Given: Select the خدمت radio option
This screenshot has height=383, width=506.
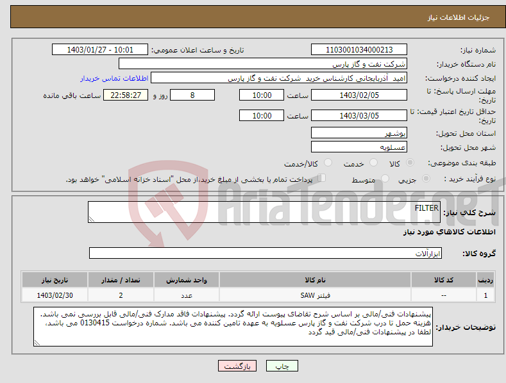Looking at the screenshot, I should pos(373,163).
